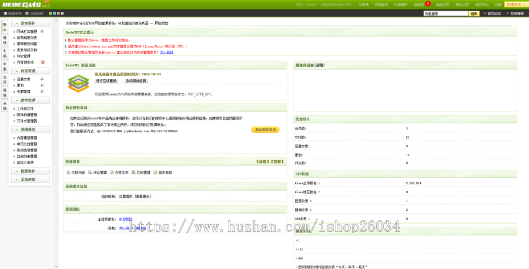Click the 进行在线更新 button
The image size is (529, 269).
tap(107, 80)
